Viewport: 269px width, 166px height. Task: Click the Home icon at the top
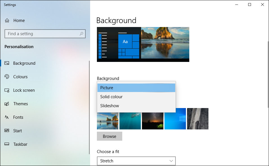coord(6,20)
